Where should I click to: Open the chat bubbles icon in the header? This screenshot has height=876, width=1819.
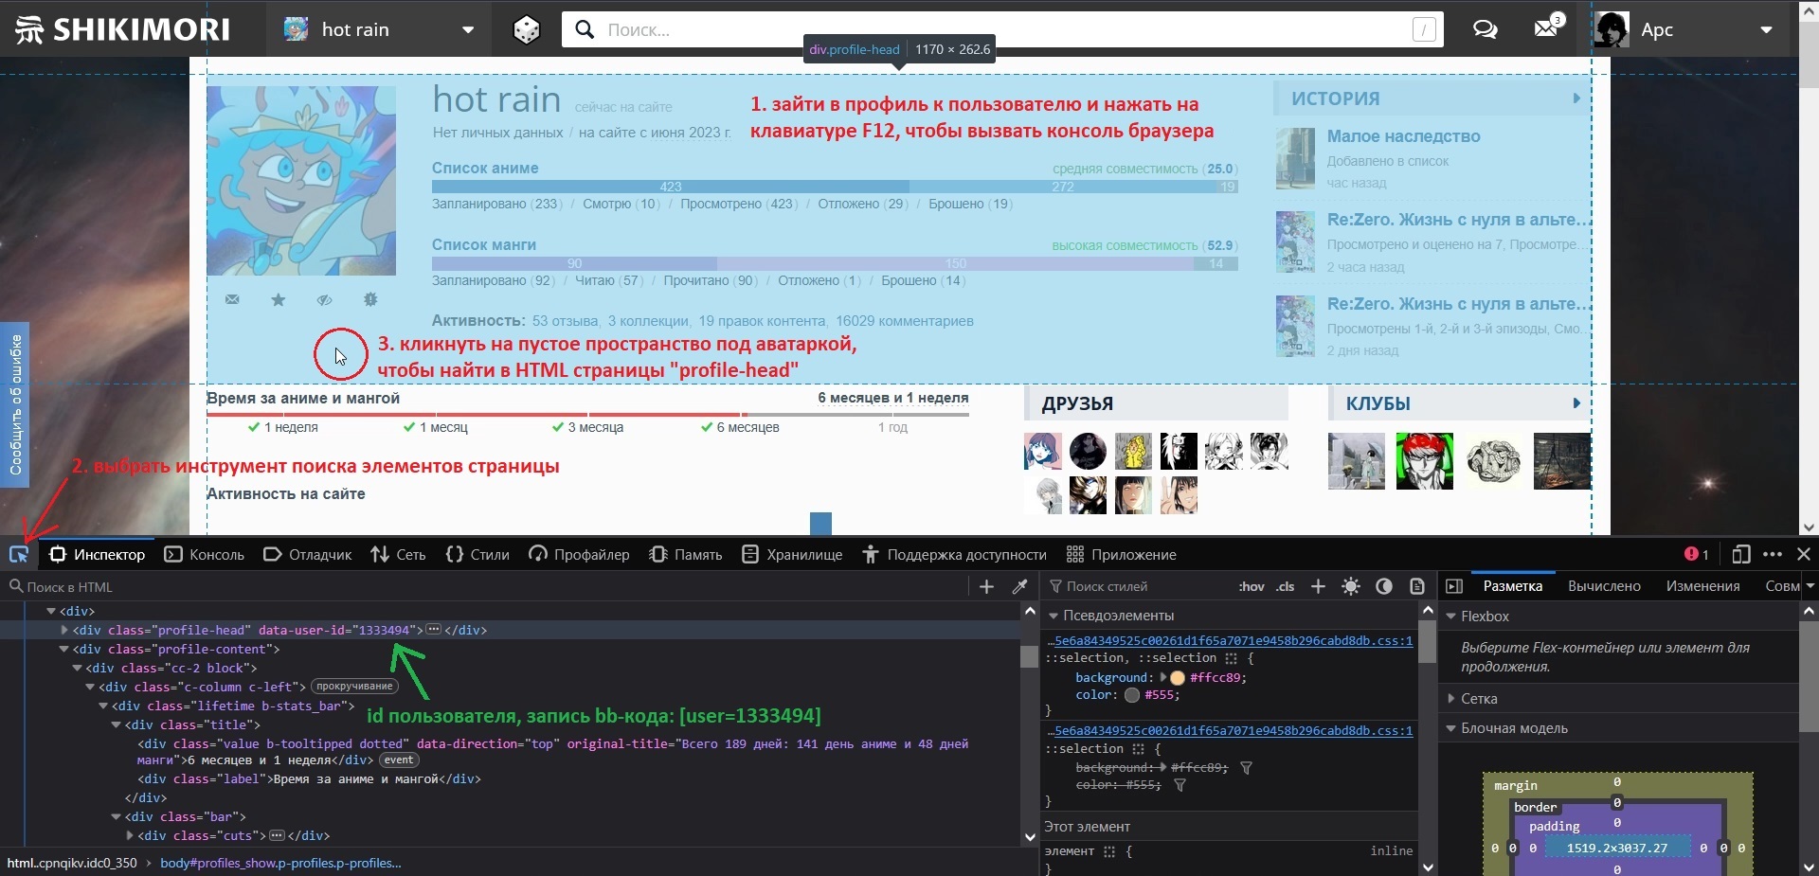click(1485, 30)
